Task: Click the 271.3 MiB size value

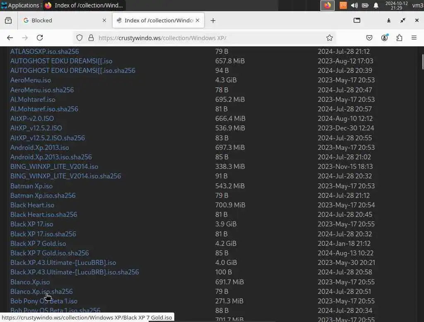Action: [229, 301]
